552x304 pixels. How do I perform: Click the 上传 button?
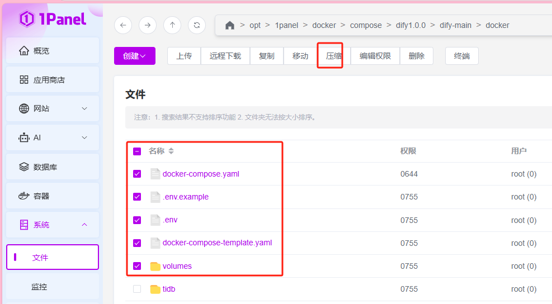click(x=184, y=56)
